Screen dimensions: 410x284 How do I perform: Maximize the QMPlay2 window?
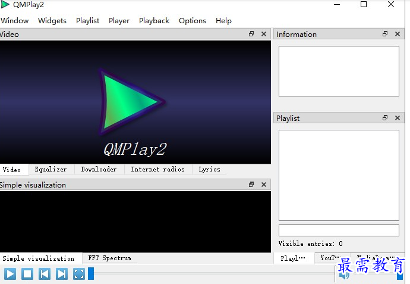click(x=364, y=4)
